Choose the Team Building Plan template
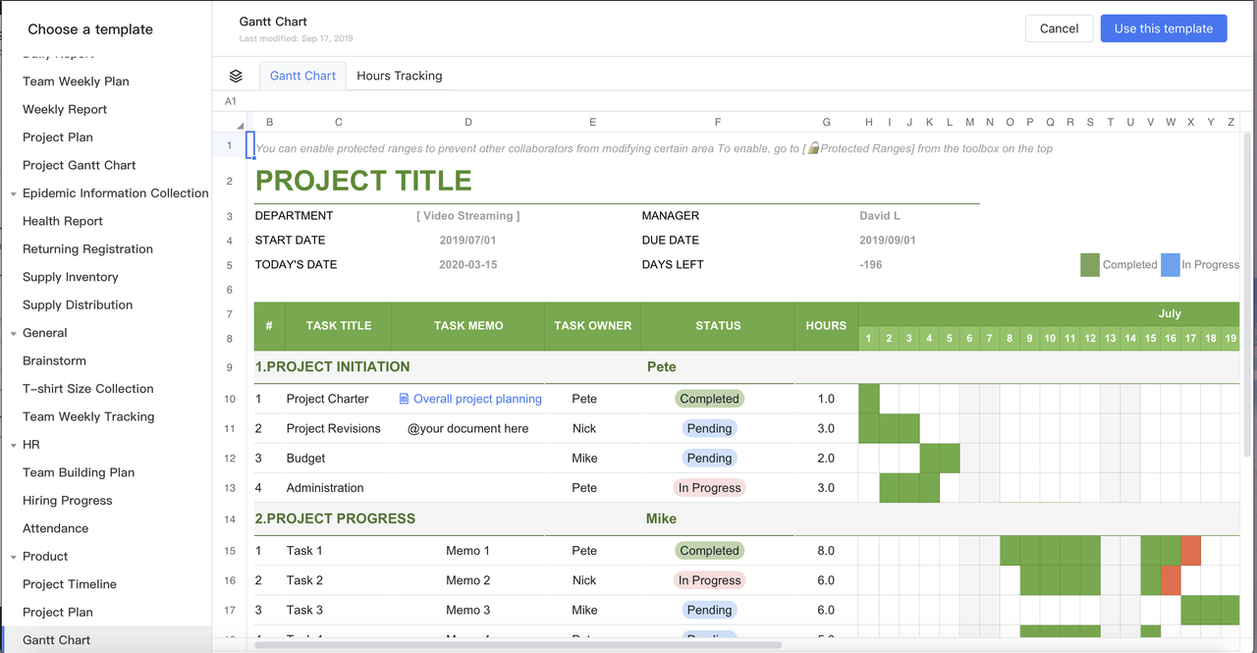The height and width of the screenshot is (653, 1257). pos(79,472)
